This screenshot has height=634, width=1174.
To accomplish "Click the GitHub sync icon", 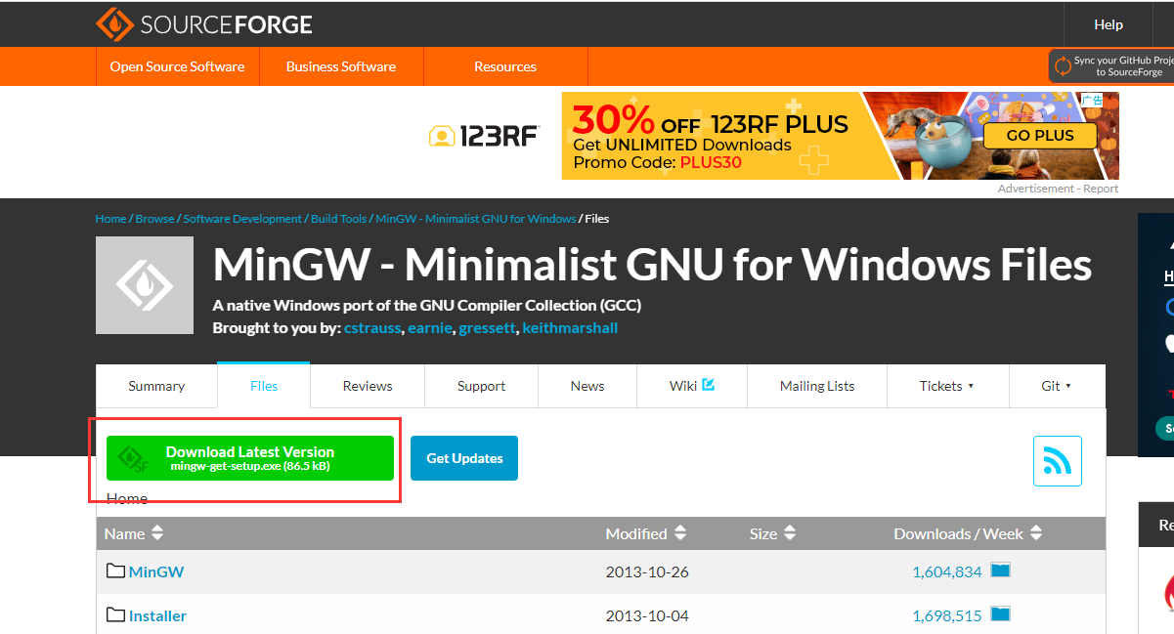I will 1063,66.
